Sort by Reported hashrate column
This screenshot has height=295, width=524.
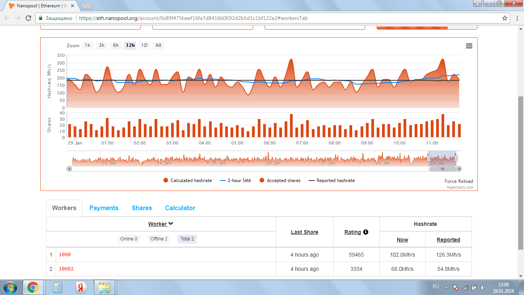coord(448,240)
